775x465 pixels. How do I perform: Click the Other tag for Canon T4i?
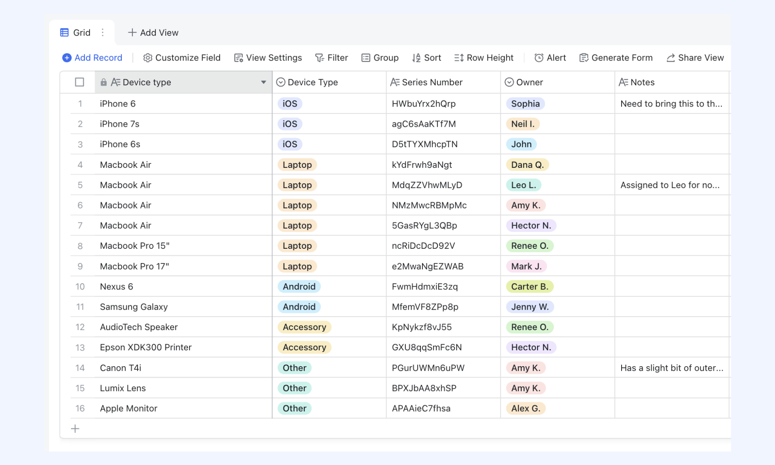point(294,368)
